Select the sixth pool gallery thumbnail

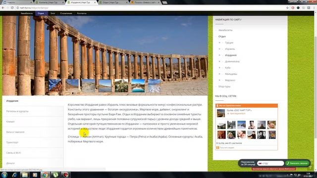tap(138, 86)
